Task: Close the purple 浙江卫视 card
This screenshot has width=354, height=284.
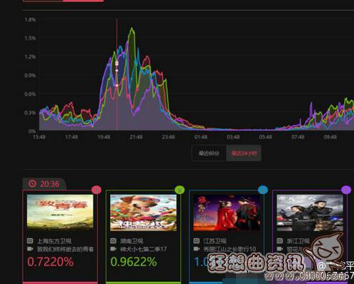Action: (x=346, y=190)
